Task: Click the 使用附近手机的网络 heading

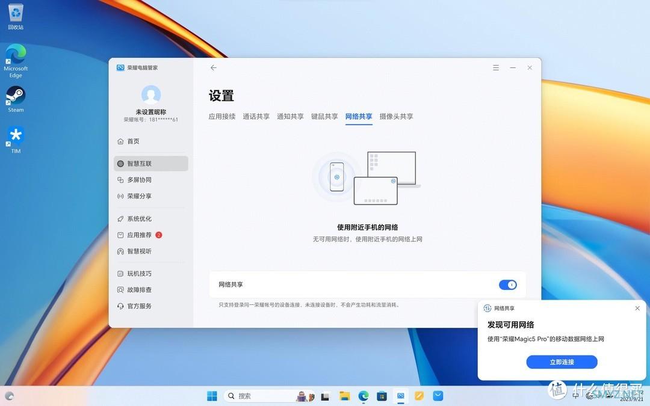Action: coord(367,227)
